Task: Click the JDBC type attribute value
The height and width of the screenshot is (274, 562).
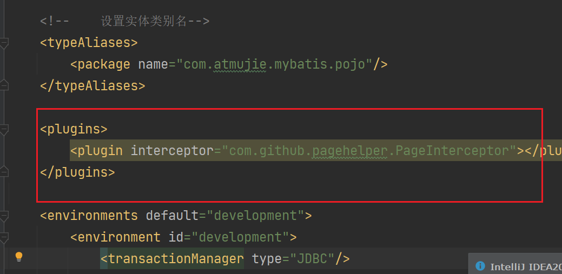Action: (x=312, y=259)
